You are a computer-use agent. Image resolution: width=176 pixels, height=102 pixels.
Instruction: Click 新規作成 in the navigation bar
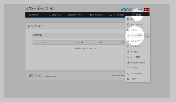click(34, 15)
